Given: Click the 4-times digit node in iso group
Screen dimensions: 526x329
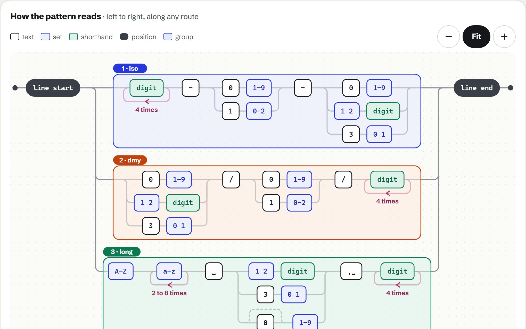Looking at the screenshot, I should tap(146, 88).
